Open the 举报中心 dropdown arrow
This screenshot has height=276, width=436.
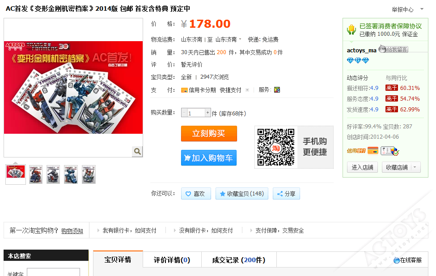422,9
